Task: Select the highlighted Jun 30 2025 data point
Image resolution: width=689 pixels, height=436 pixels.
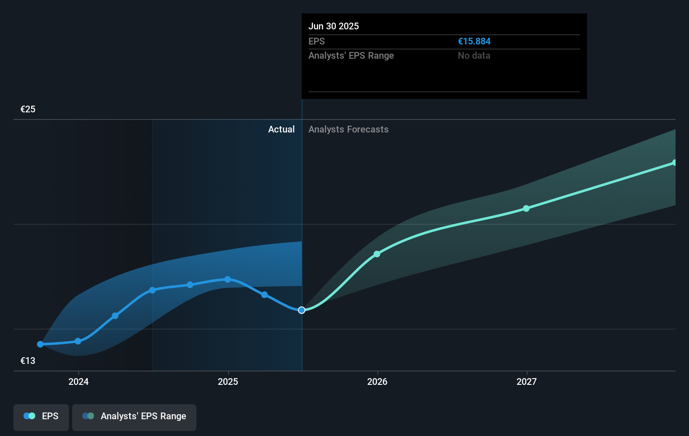Action: pyautogui.click(x=301, y=310)
